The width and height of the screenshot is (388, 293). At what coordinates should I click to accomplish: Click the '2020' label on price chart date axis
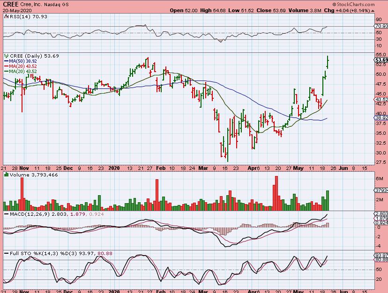[114, 168]
